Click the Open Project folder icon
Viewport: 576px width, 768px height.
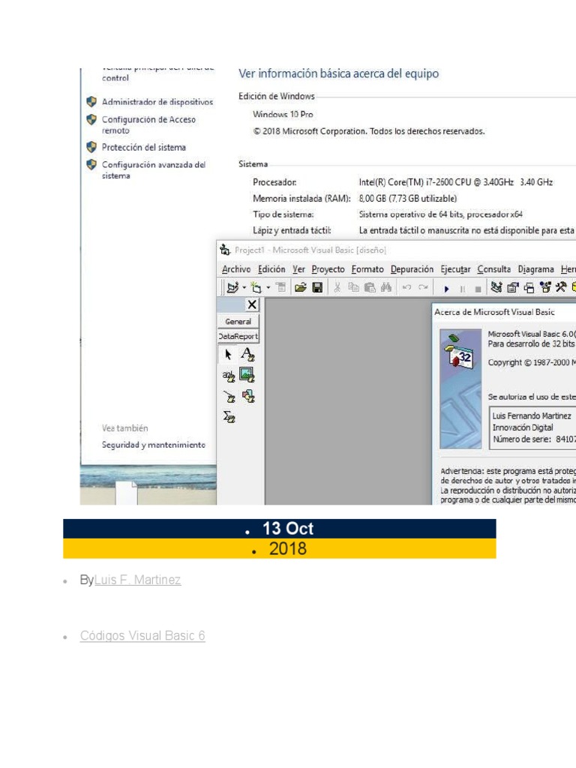tap(301, 287)
